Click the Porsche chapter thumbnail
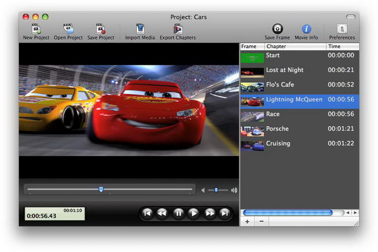378x252 pixels. pos(252,130)
